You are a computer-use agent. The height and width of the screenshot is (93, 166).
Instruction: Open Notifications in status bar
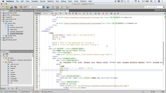[x=25, y=92]
